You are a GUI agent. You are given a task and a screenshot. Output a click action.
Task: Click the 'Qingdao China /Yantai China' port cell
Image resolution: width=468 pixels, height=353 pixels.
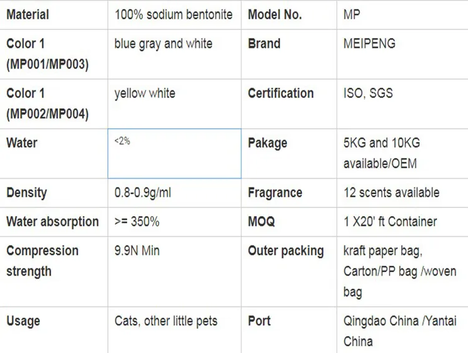pos(400,331)
